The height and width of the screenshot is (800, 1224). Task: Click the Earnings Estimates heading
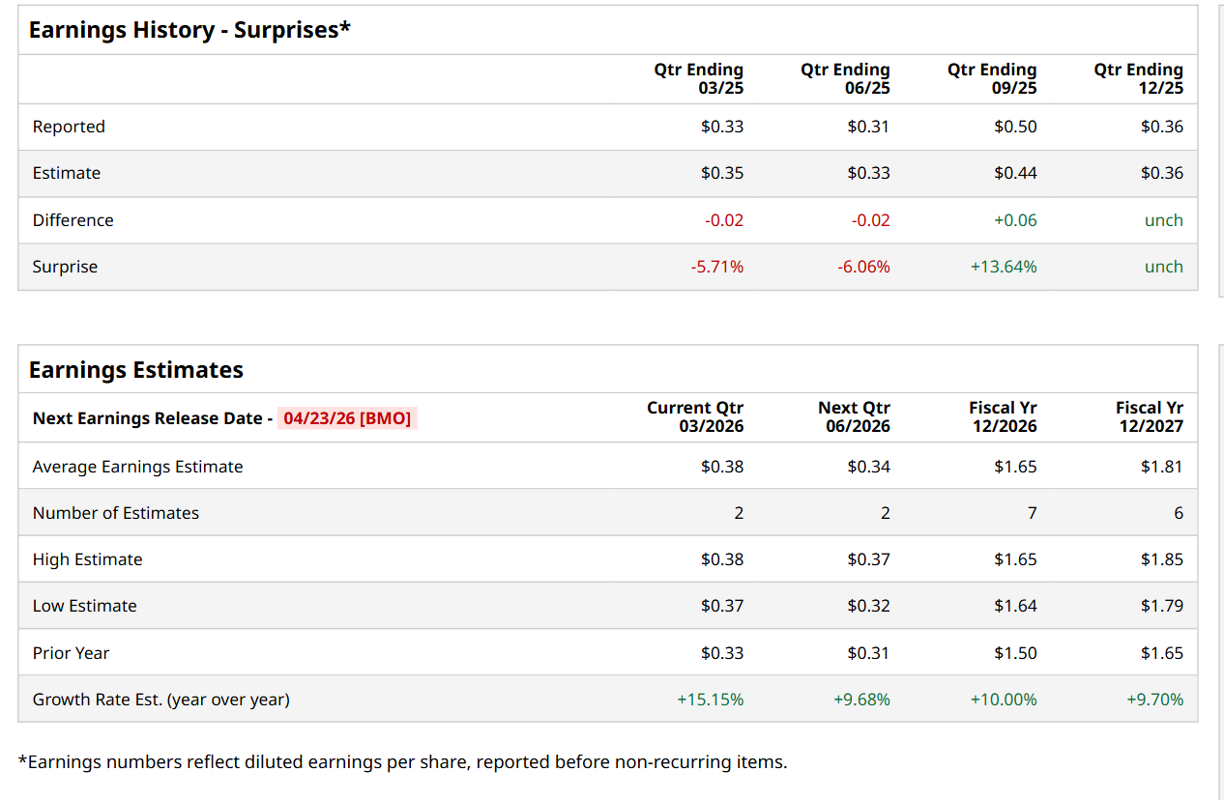[136, 370]
